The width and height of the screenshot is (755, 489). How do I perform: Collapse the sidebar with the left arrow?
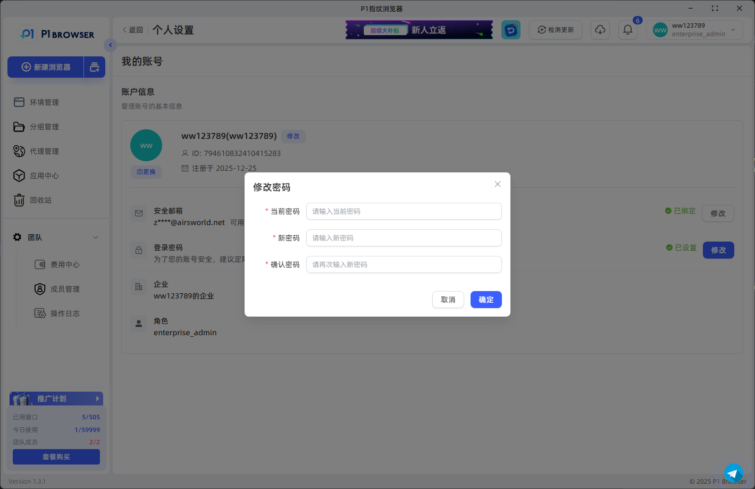110,45
